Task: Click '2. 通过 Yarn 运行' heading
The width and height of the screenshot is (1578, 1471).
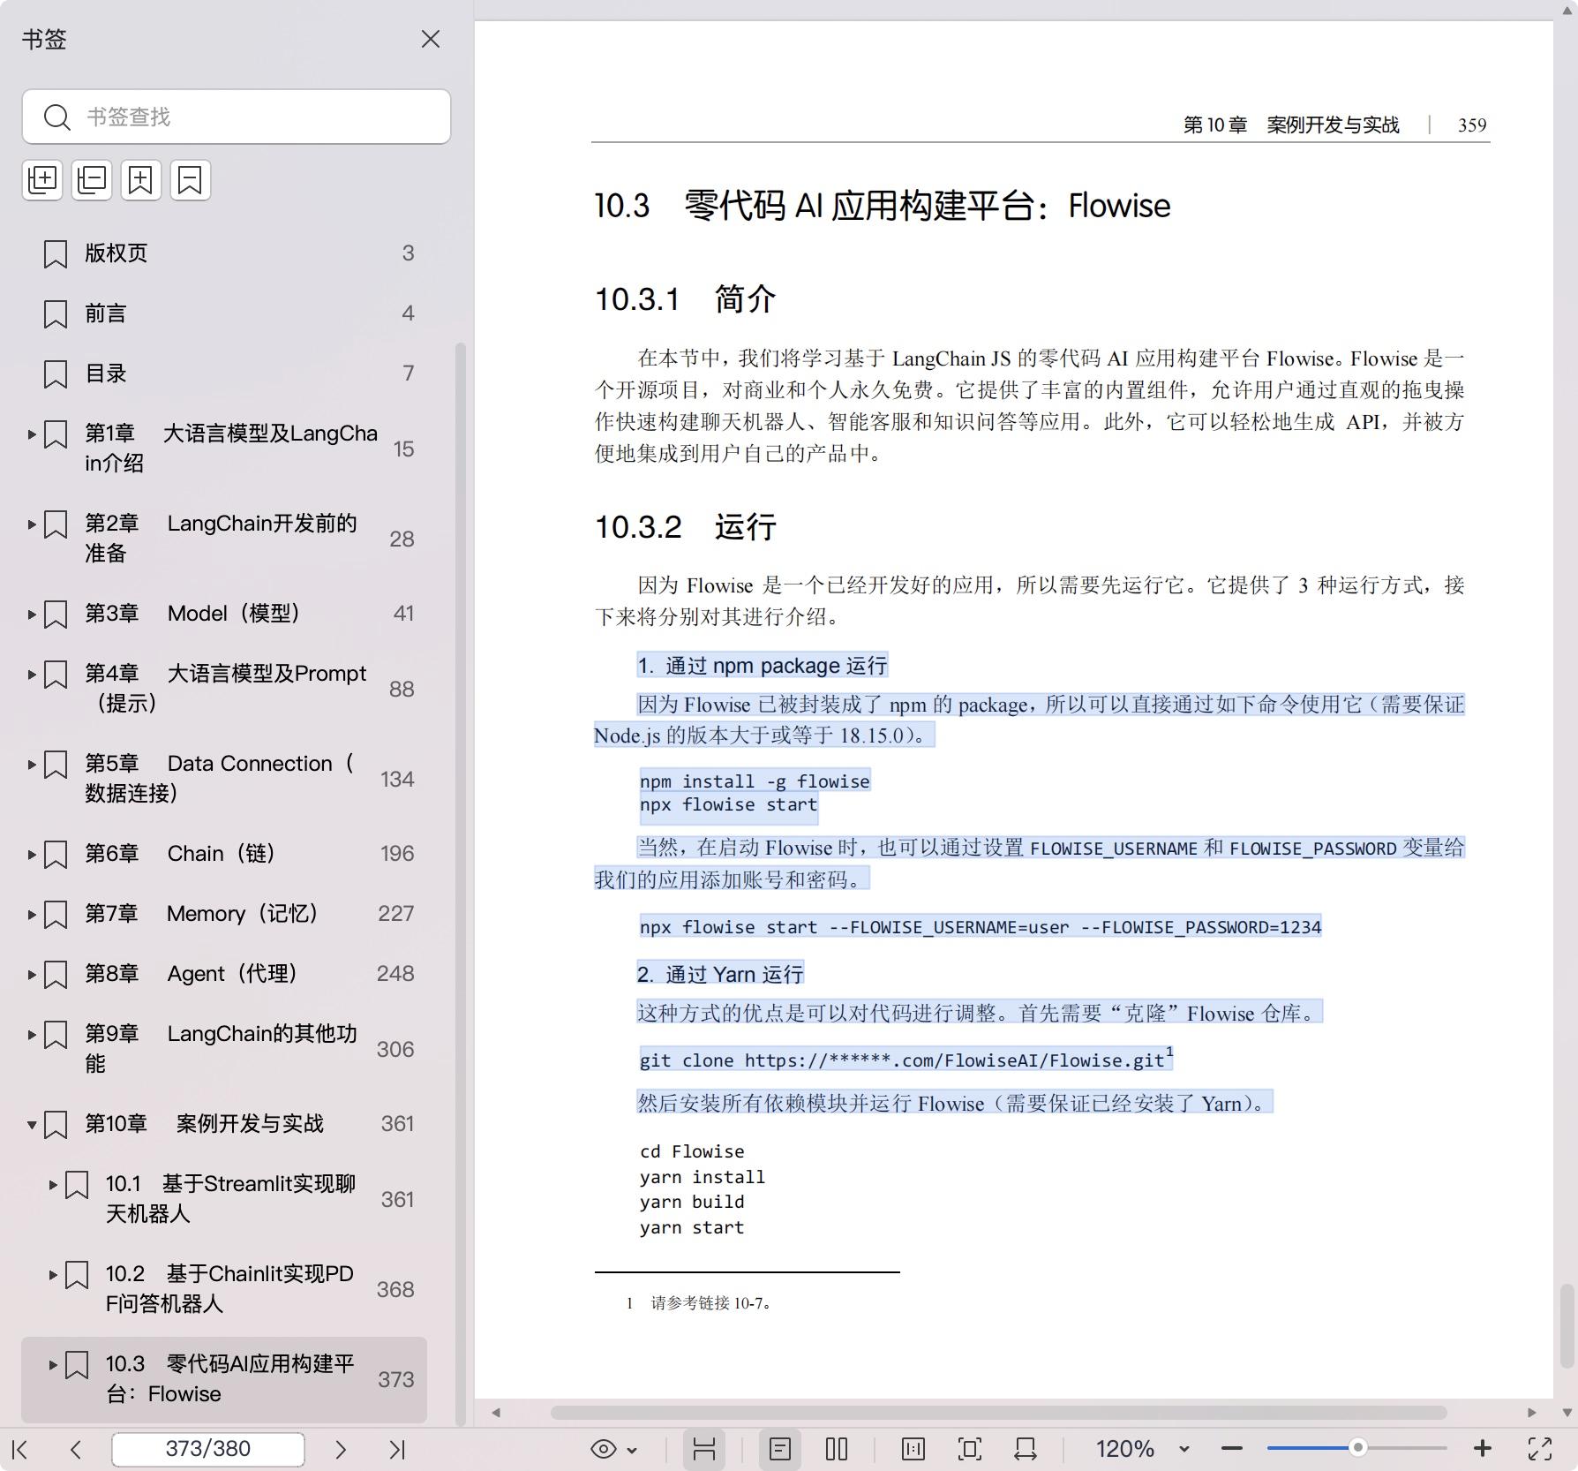Action: pos(720,974)
